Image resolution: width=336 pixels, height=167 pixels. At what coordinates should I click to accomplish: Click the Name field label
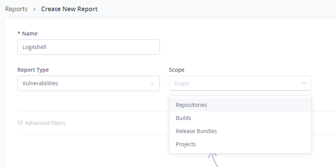[x=30, y=34]
